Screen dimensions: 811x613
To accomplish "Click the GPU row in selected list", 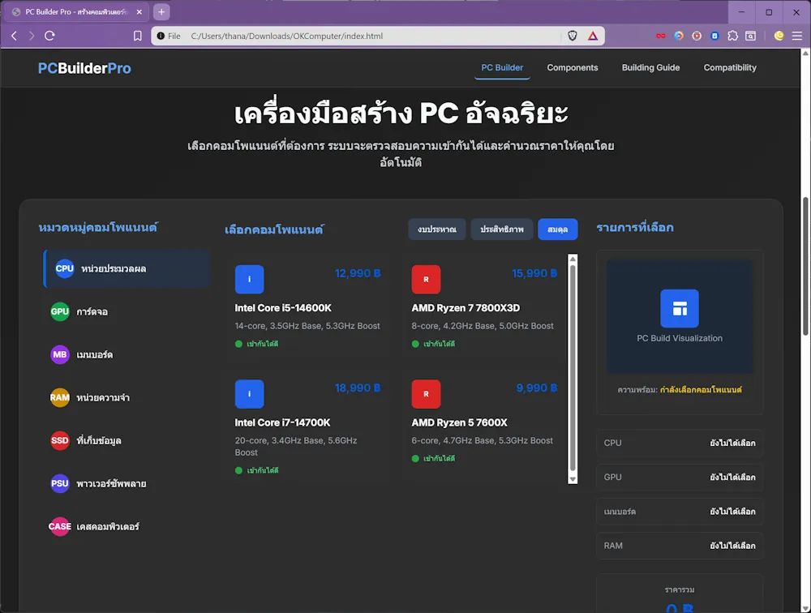I will [680, 477].
